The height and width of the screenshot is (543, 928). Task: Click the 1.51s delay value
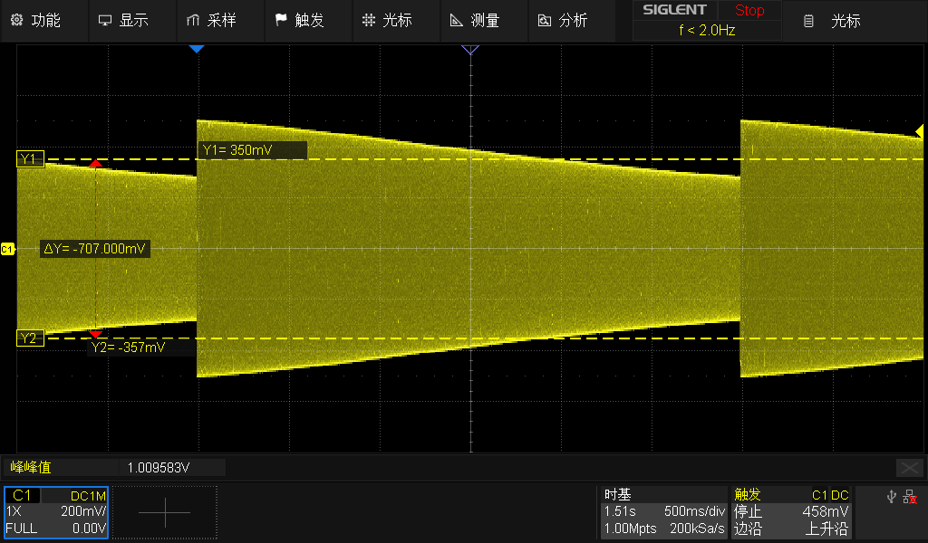pos(620,511)
